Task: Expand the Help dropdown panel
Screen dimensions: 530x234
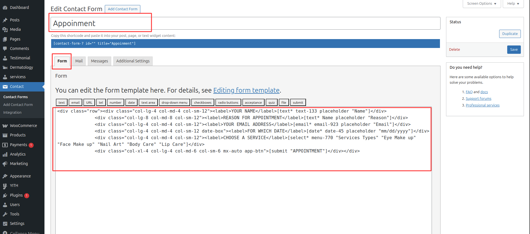Action: (x=513, y=4)
